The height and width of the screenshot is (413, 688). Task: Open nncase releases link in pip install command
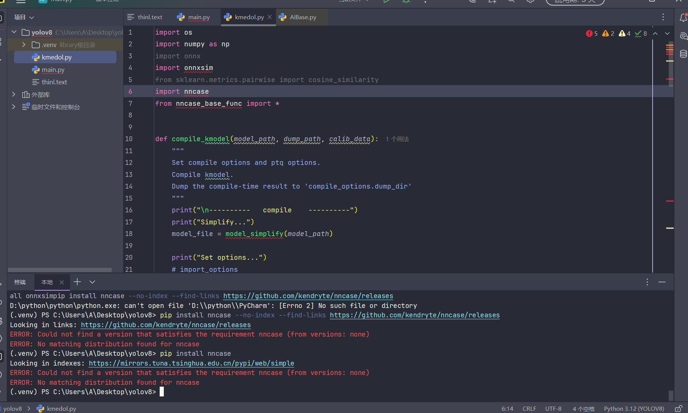[x=415, y=315]
